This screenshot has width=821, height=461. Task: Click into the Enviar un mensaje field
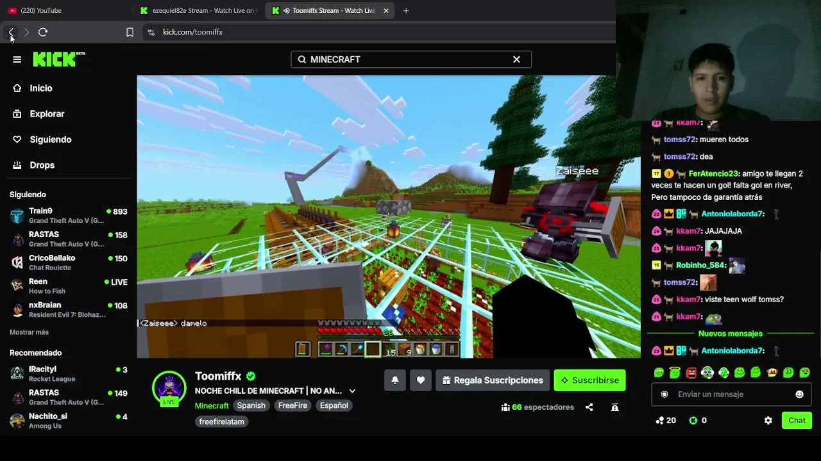click(731, 394)
